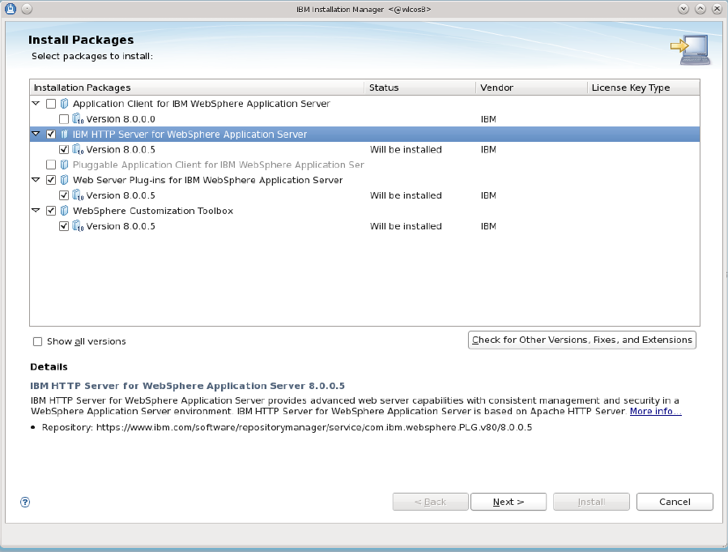Viewport: 728px width, 552px height.
Task: Click License Key Type column header
Action: (x=644, y=88)
